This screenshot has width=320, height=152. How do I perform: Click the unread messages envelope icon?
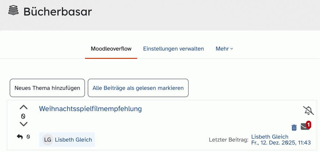[x=305, y=127]
